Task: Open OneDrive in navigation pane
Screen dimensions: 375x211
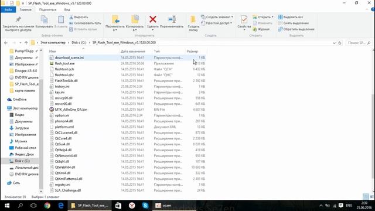Action: [x=19, y=99]
